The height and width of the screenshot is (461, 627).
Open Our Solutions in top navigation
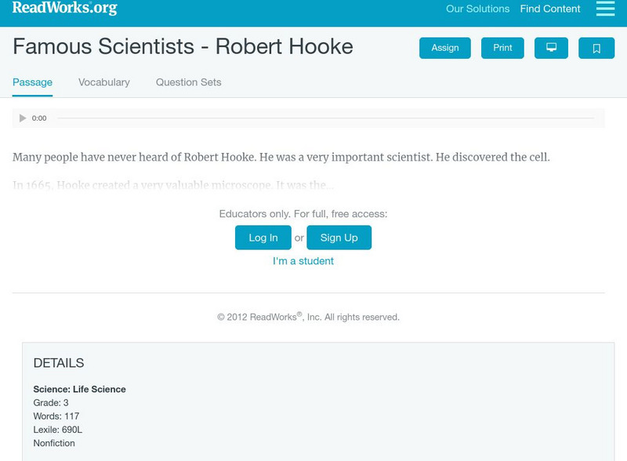(x=477, y=9)
